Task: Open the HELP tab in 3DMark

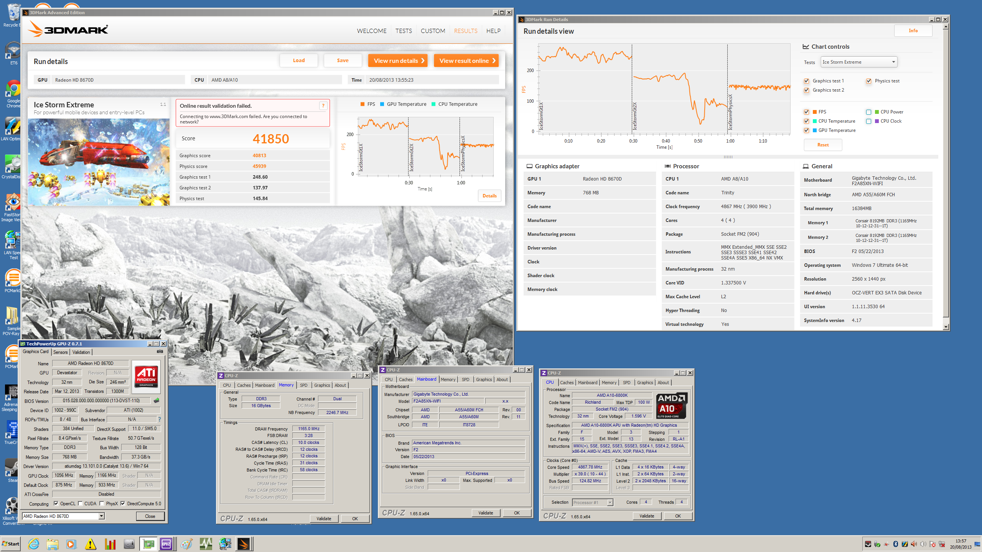Action: tap(493, 31)
